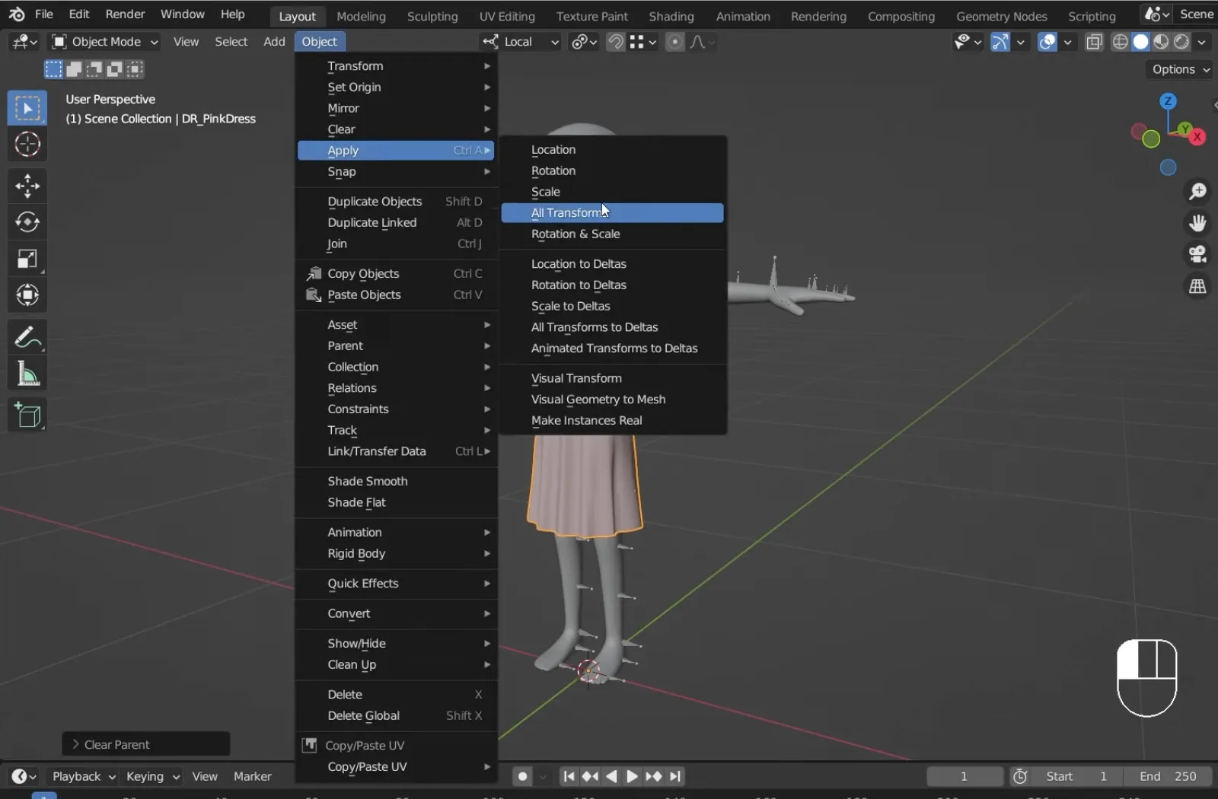This screenshot has height=799, width=1218.
Task: Toggle auto keying record button
Action: pos(522,776)
